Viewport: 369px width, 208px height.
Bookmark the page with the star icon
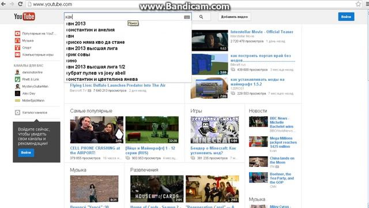(x=358, y=4)
